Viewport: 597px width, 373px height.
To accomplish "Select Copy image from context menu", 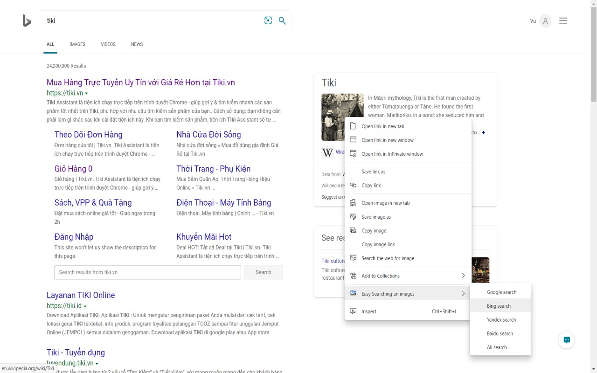I will [x=374, y=231].
